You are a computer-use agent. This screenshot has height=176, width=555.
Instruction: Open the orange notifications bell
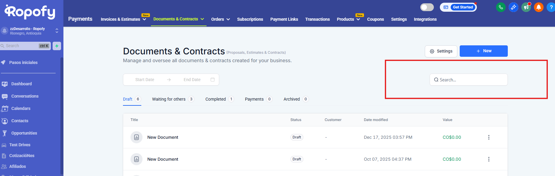pyautogui.click(x=538, y=7)
